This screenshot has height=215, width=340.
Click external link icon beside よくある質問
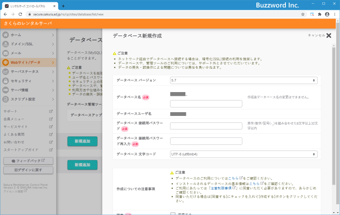click(x=51, y=134)
